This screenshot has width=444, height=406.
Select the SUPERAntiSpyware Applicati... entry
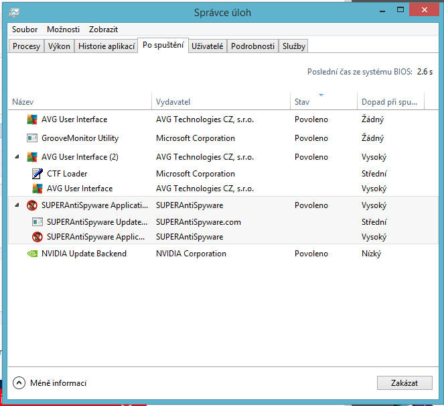(x=94, y=205)
